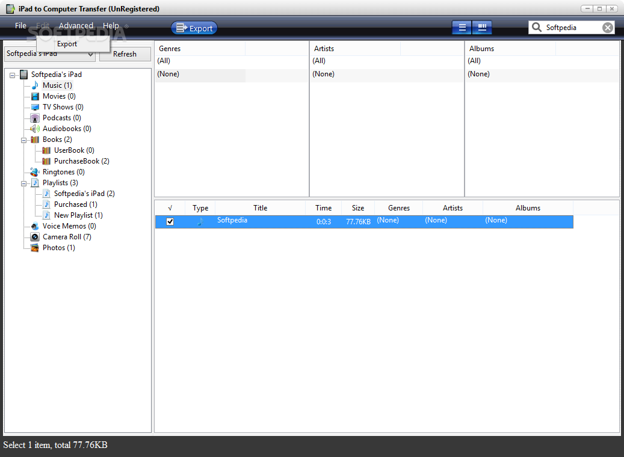Select Podcasts (0) in the tree

62,118
